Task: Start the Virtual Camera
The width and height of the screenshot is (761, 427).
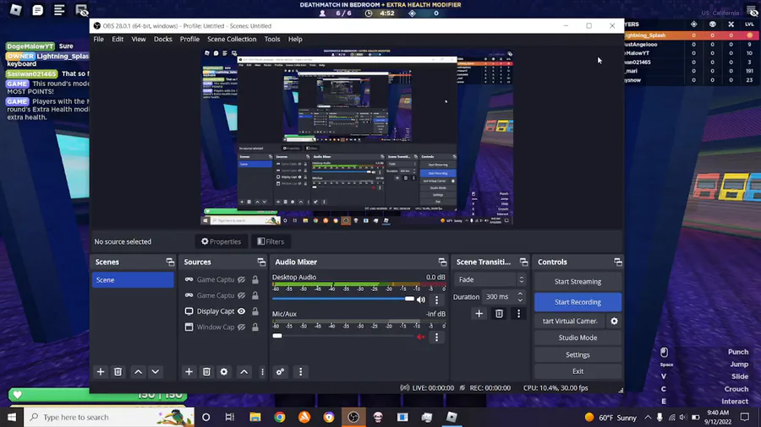Action: point(570,321)
